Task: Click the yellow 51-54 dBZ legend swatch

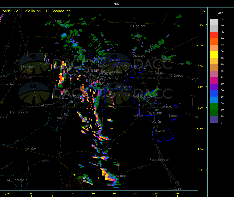Action: tap(214, 55)
